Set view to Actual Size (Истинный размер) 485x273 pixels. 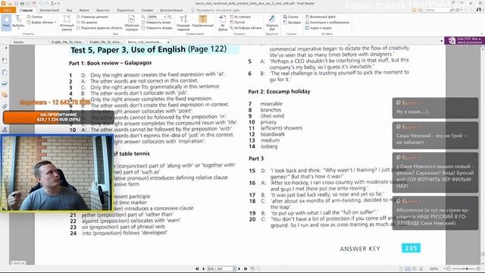point(67,23)
